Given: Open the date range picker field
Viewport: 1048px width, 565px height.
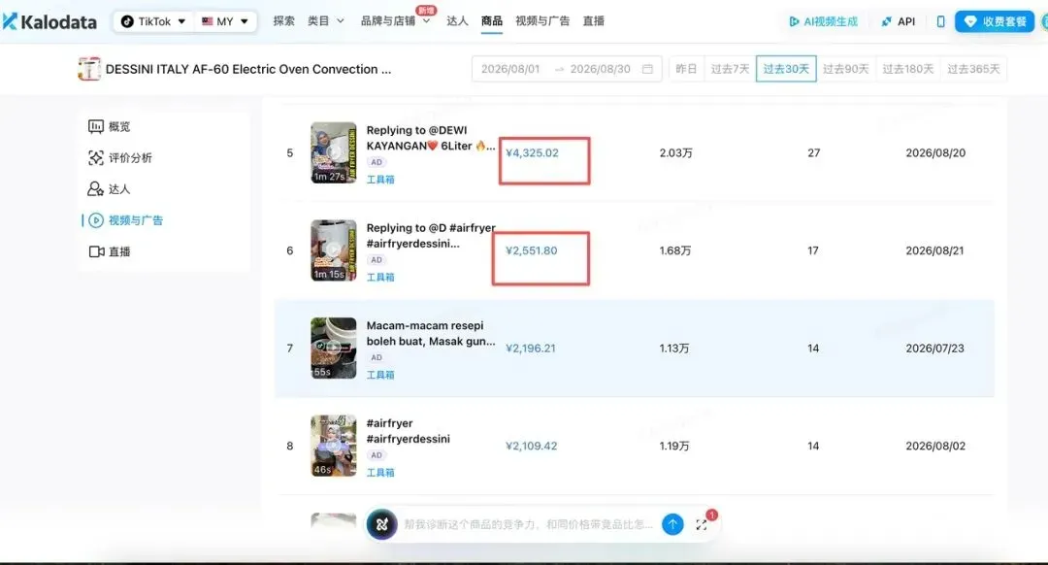Looking at the screenshot, I should [567, 69].
